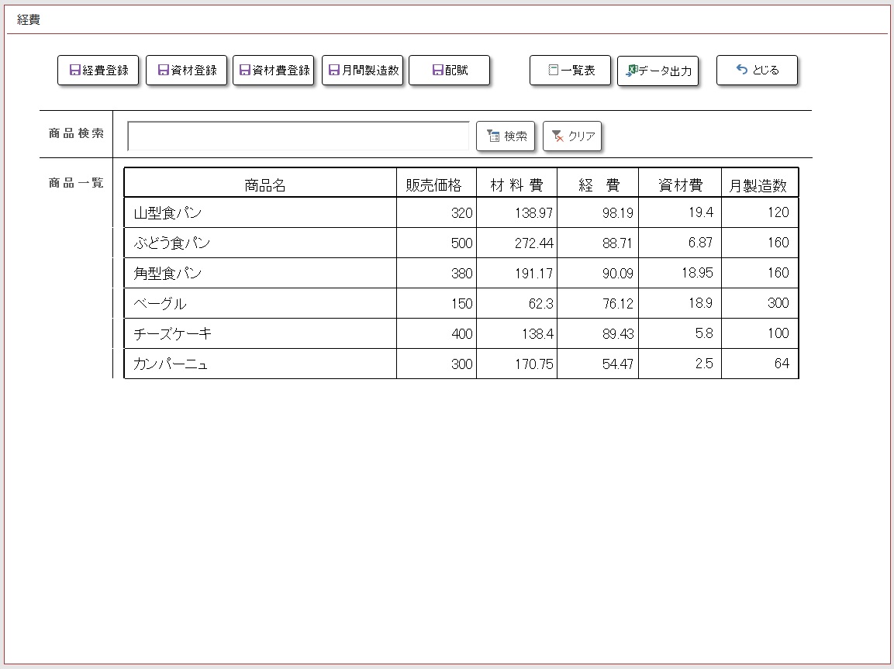Click price cell 150 for ベーグル
The height and width of the screenshot is (669, 894).
coord(437,303)
